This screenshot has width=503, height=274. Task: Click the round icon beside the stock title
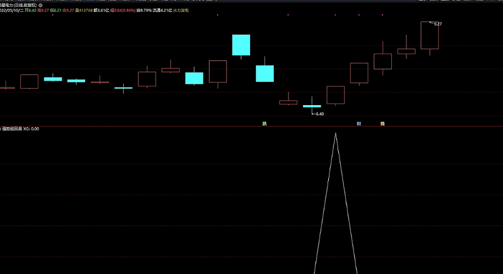tap(40, 6)
